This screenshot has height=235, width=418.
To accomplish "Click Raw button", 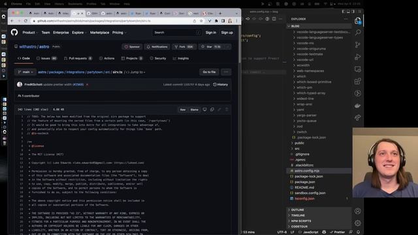I will 183,110.
